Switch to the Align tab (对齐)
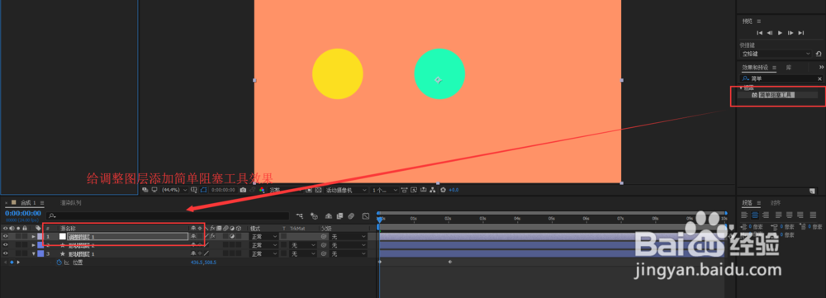 pos(776,203)
